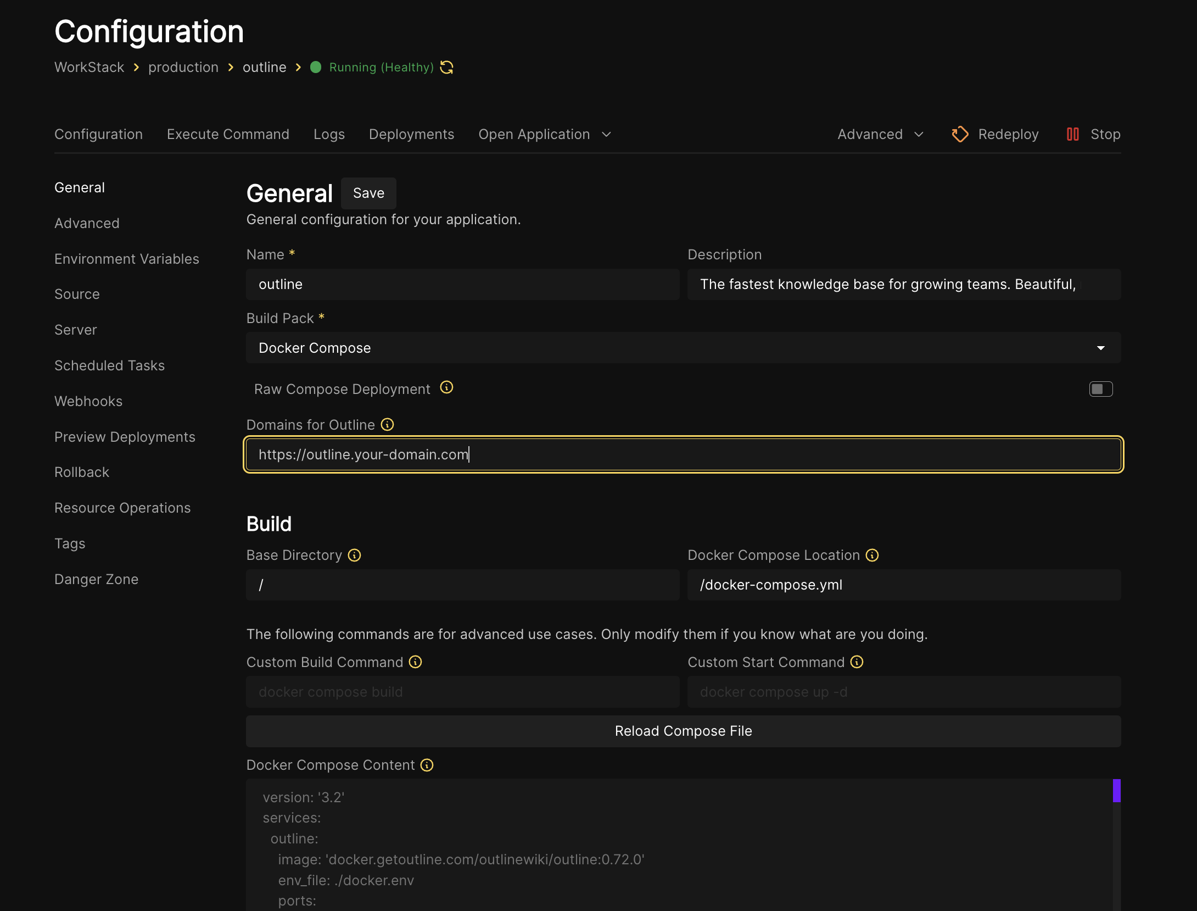This screenshot has height=911, width=1197.
Task: Click chevron after production breadcrumb
Action: (231, 68)
